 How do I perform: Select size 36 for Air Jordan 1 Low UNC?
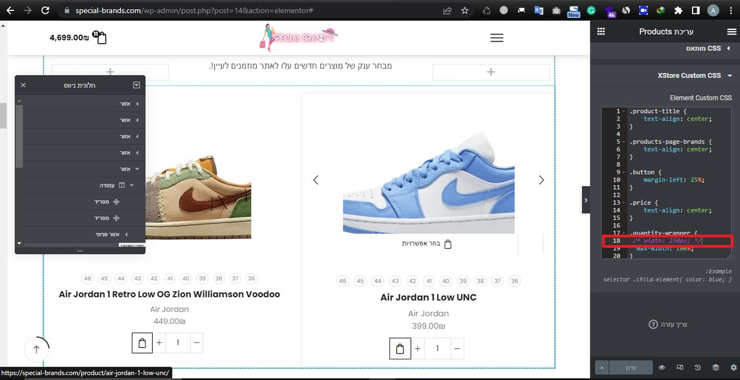(515, 281)
